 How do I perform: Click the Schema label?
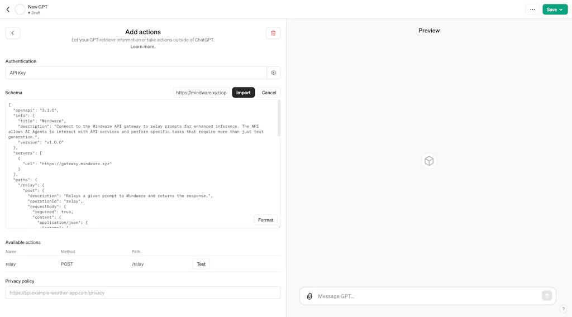click(14, 93)
